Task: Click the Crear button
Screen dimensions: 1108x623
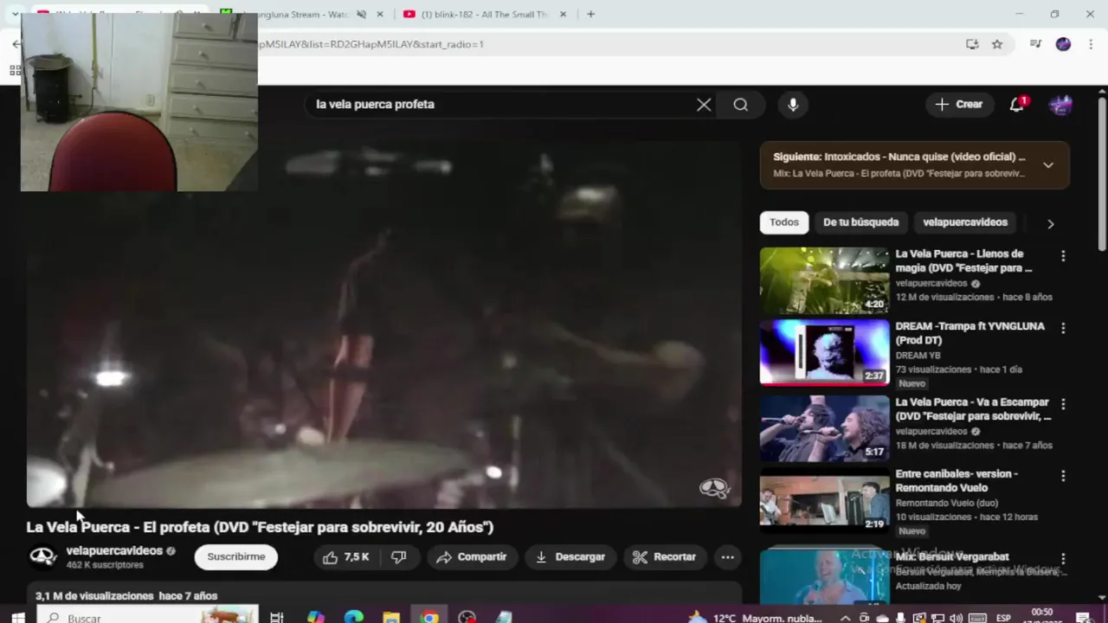Action: [x=959, y=105]
